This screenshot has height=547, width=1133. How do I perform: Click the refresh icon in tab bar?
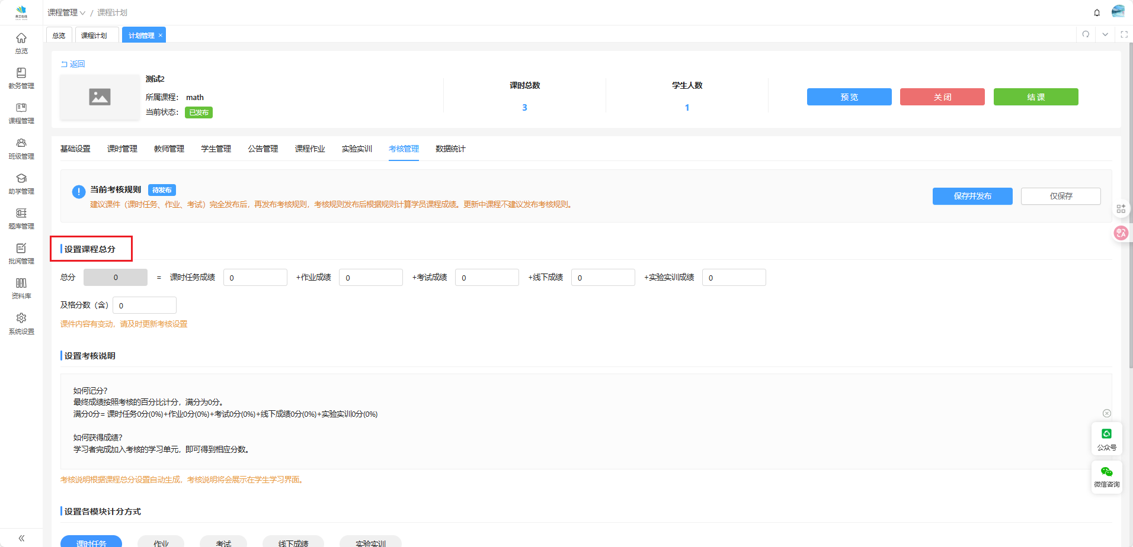coord(1086,34)
